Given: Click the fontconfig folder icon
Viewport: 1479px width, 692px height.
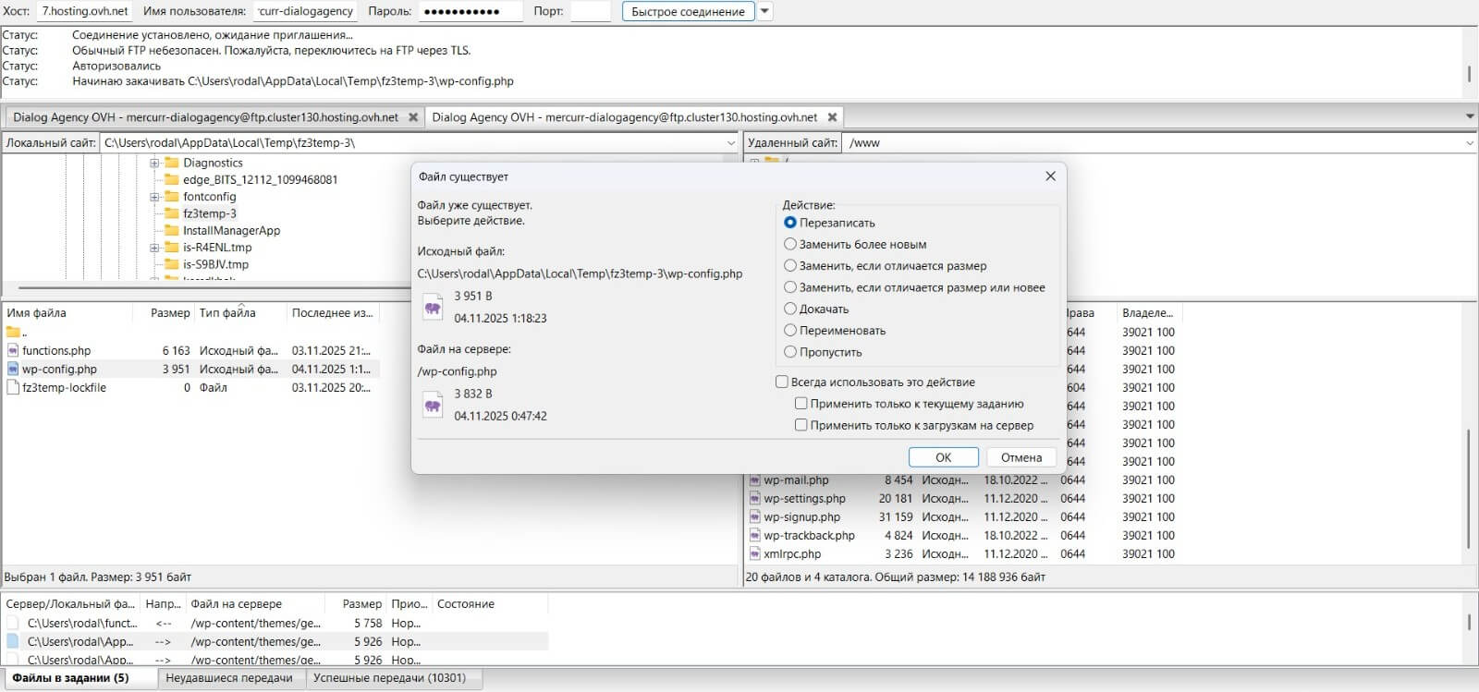Looking at the screenshot, I should click(x=171, y=197).
